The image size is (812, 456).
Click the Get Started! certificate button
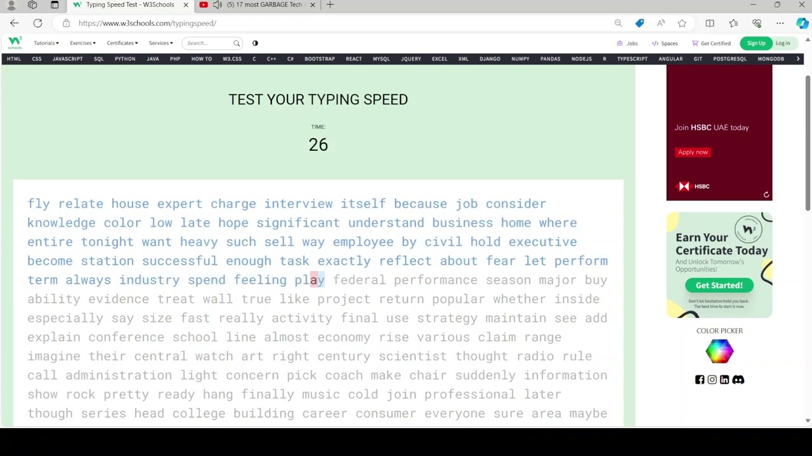point(719,285)
